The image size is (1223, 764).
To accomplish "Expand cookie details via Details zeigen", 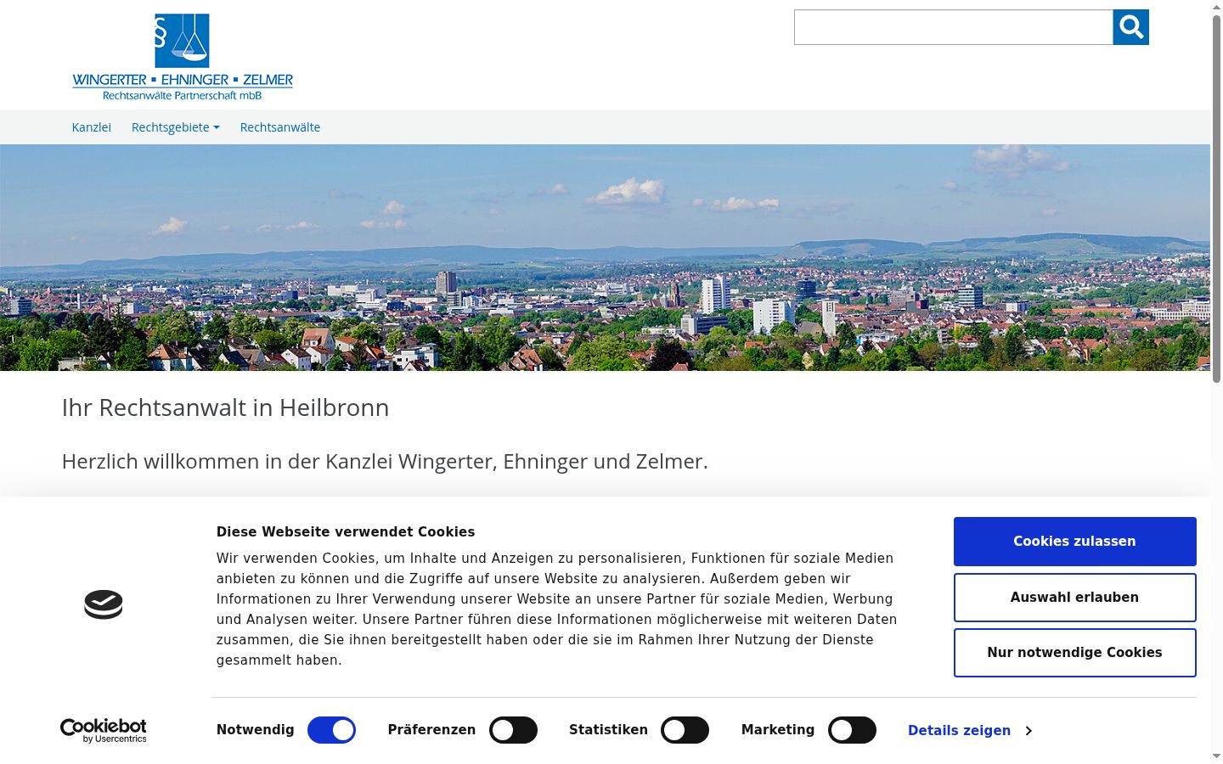I will tap(970, 731).
